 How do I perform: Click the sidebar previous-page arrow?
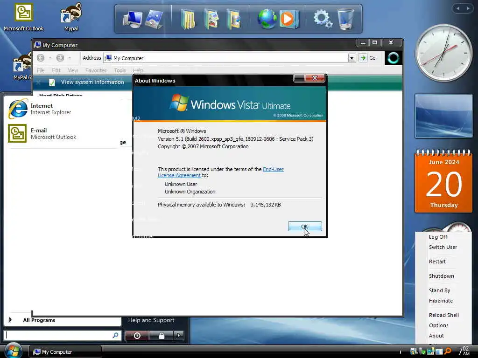(458, 8)
